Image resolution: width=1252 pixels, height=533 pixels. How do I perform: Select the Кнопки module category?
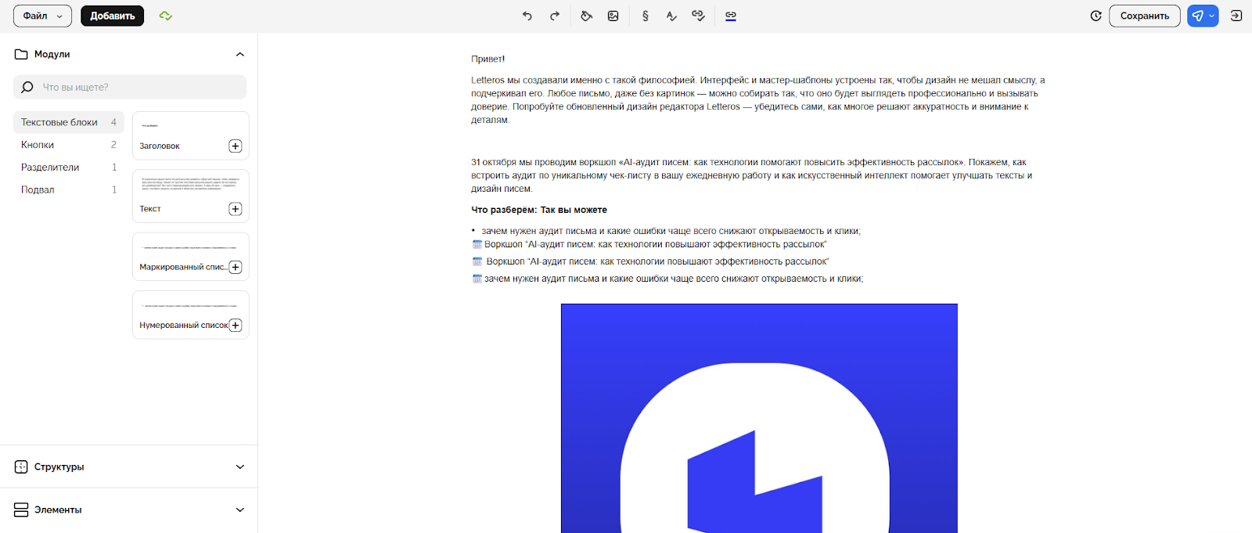38,145
